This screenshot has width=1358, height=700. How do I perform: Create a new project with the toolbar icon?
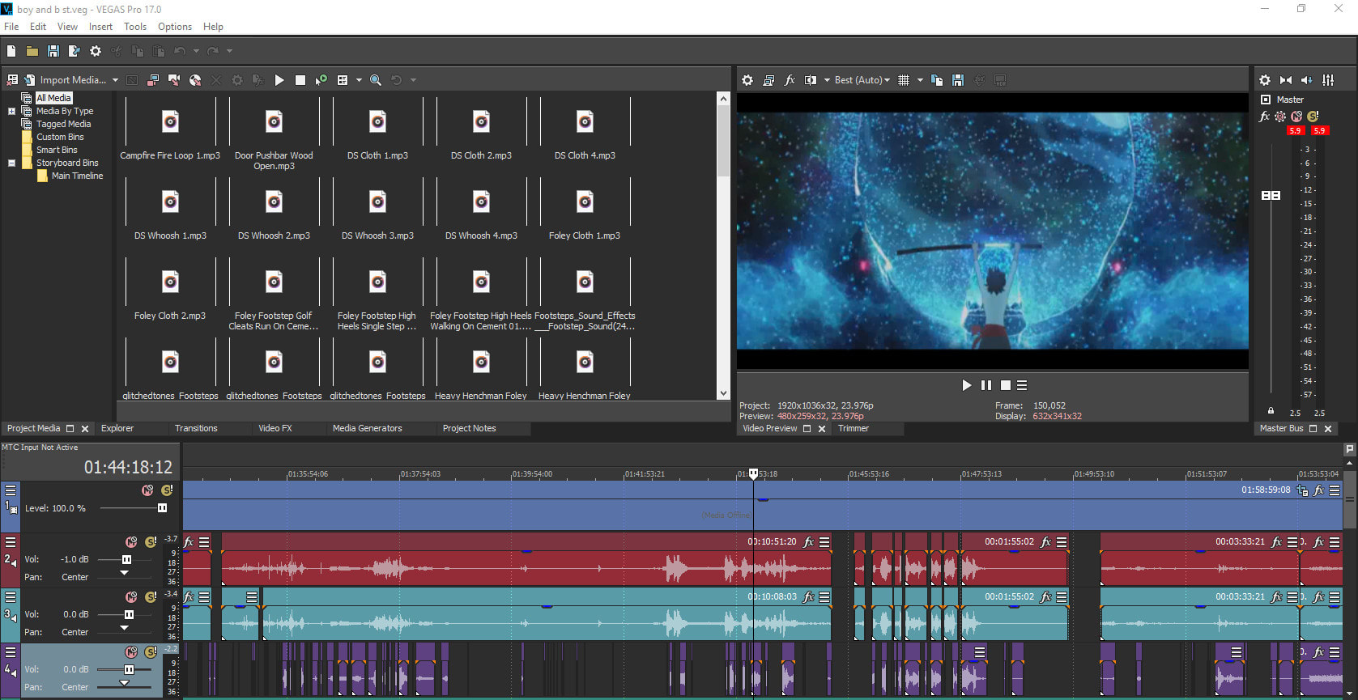[x=11, y=51]
